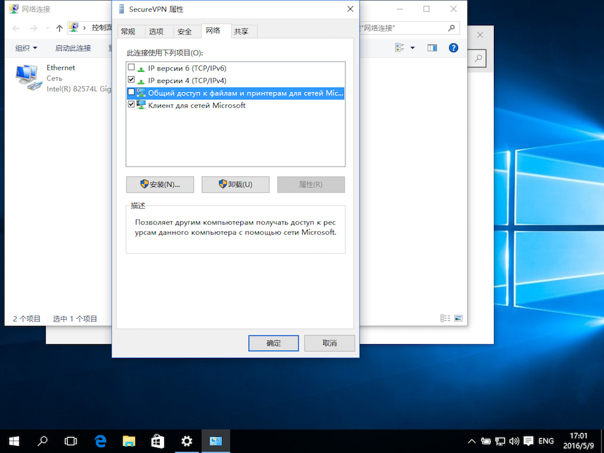The image size is (604, 453).
Task: Click the volume tray icon
Action: coord(514,441)
